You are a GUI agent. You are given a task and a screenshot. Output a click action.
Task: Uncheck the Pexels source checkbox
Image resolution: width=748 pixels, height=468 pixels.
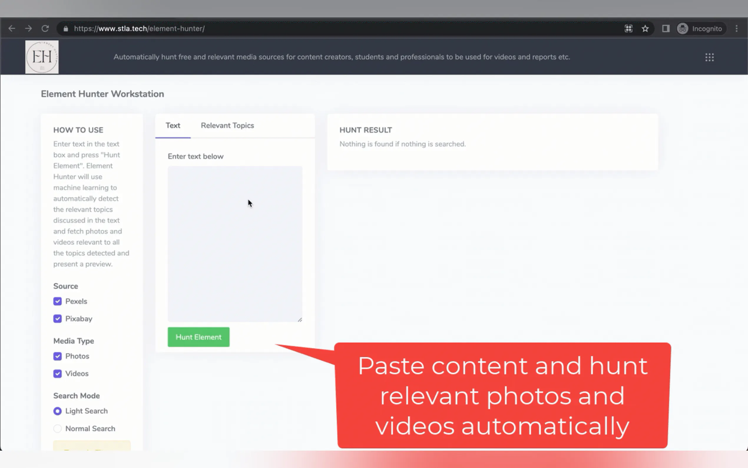pos(57,301)
